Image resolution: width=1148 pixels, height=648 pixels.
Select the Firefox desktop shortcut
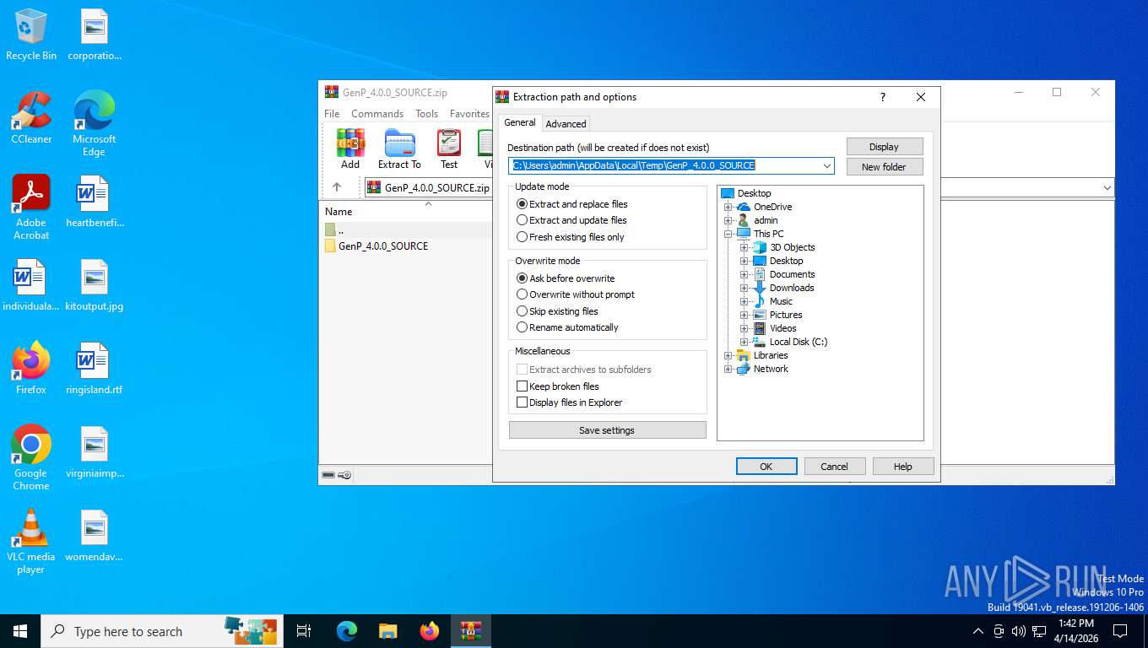click(31, 369)
